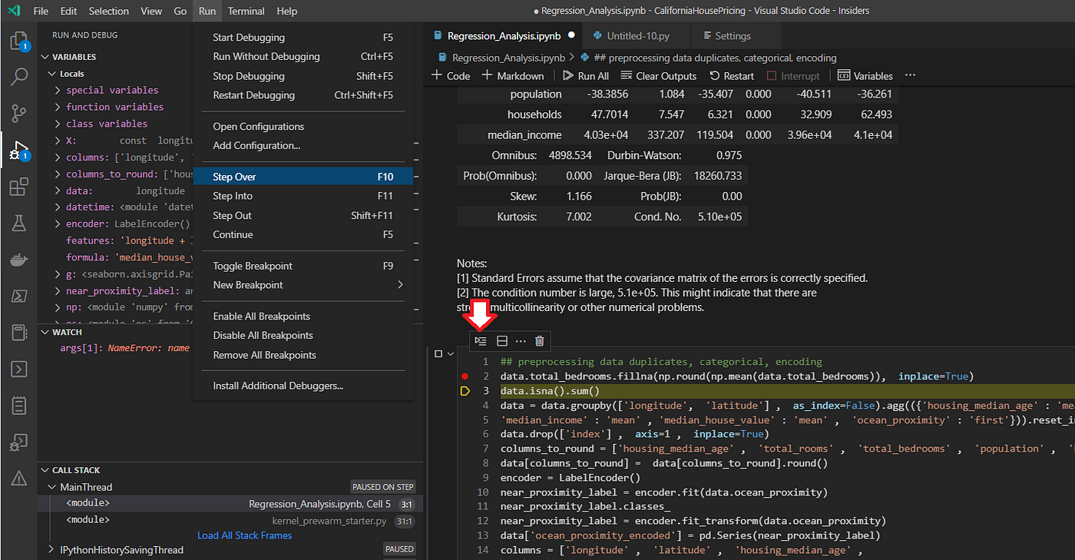This screenshot has width=1075, height=560.
Task: Select Continue in Run menu
Action: pos(303,235)
